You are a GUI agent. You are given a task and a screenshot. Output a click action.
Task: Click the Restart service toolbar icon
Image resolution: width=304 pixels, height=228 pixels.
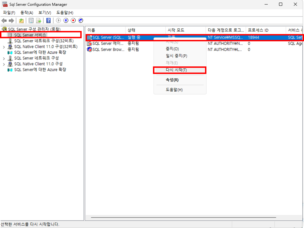coord(81,20)
